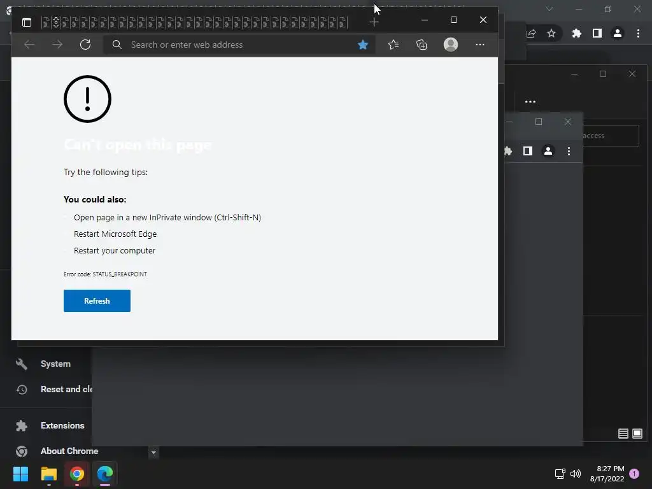
Task: Open File Explorer from the taskbar
Action: (x=48, y=474)
